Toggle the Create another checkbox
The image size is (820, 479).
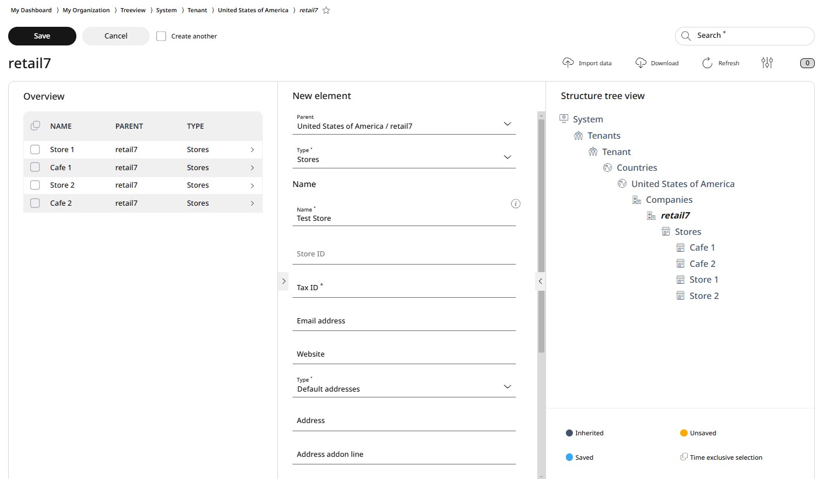click(x=161, y=36)
